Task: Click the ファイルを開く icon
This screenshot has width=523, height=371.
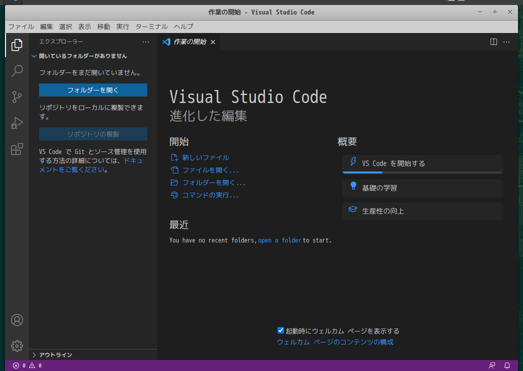Action: (174, 170)
